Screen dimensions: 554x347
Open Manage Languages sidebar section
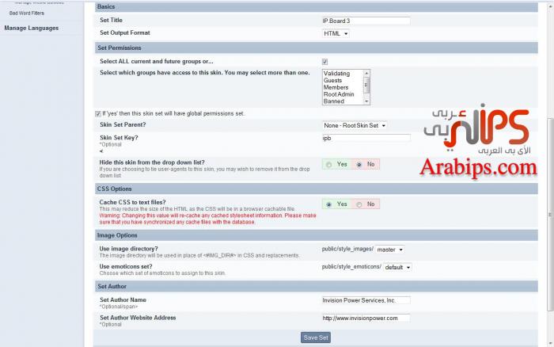[32, 28]
